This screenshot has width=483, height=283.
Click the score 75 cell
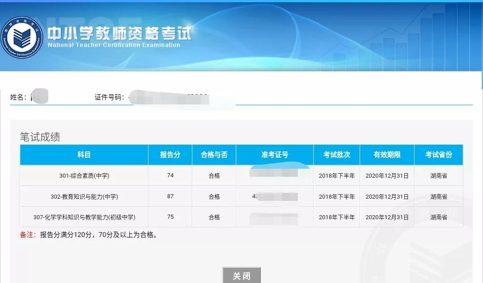170,217
